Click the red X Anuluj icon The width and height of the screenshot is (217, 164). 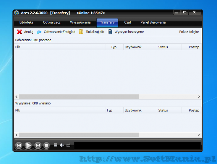[x=19, y=32]
